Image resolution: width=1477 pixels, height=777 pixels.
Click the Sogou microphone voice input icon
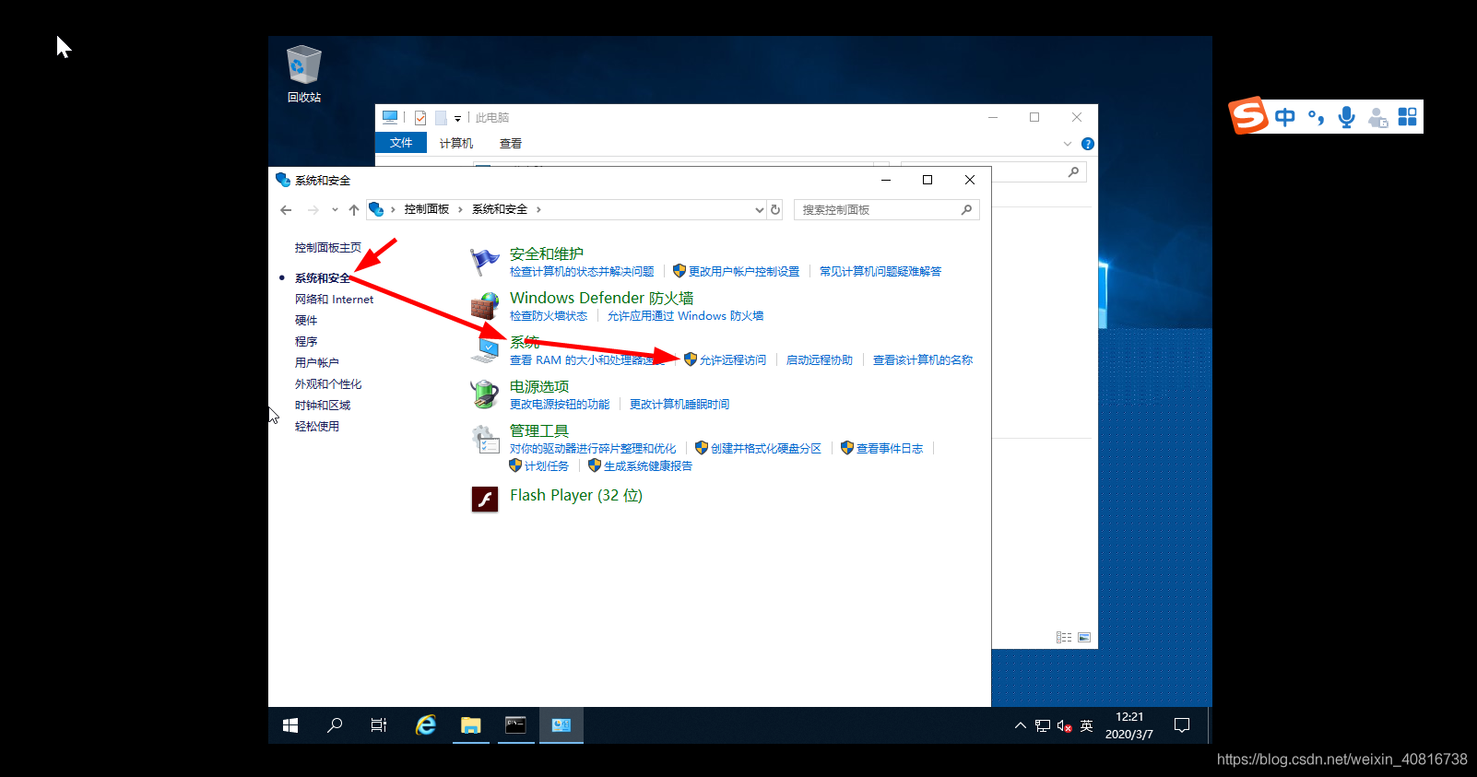tap(1346, 117)
